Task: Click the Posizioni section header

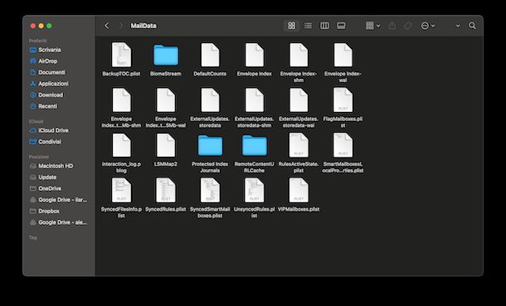Action: (39, 157)
